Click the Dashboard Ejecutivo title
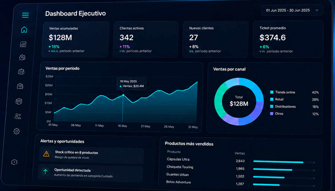 pos(75,13)
